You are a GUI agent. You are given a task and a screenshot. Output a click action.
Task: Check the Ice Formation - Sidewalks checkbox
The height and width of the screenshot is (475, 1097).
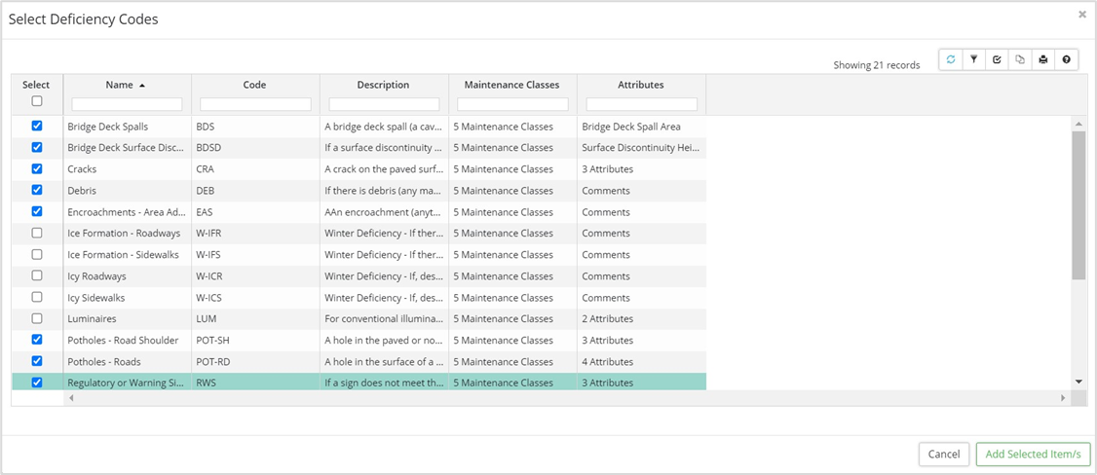coord(37,254)
